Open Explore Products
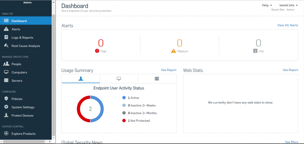The height and width of the screenshot is (144, 304). pos(26,133)
